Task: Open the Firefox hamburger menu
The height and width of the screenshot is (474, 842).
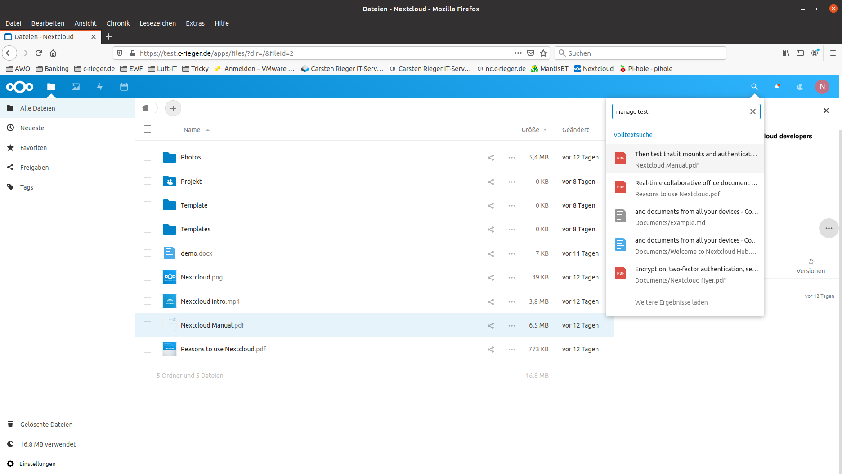Action: [x=833, y=53]
